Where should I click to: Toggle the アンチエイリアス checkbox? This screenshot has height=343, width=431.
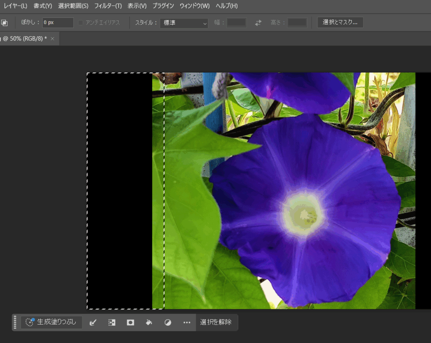point(81,23)
